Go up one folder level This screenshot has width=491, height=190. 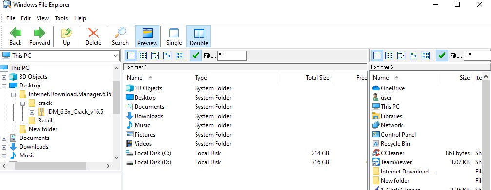click(66, 36)
